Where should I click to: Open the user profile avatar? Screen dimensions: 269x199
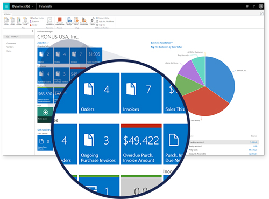pyautogui.click(x=261, y=6)
